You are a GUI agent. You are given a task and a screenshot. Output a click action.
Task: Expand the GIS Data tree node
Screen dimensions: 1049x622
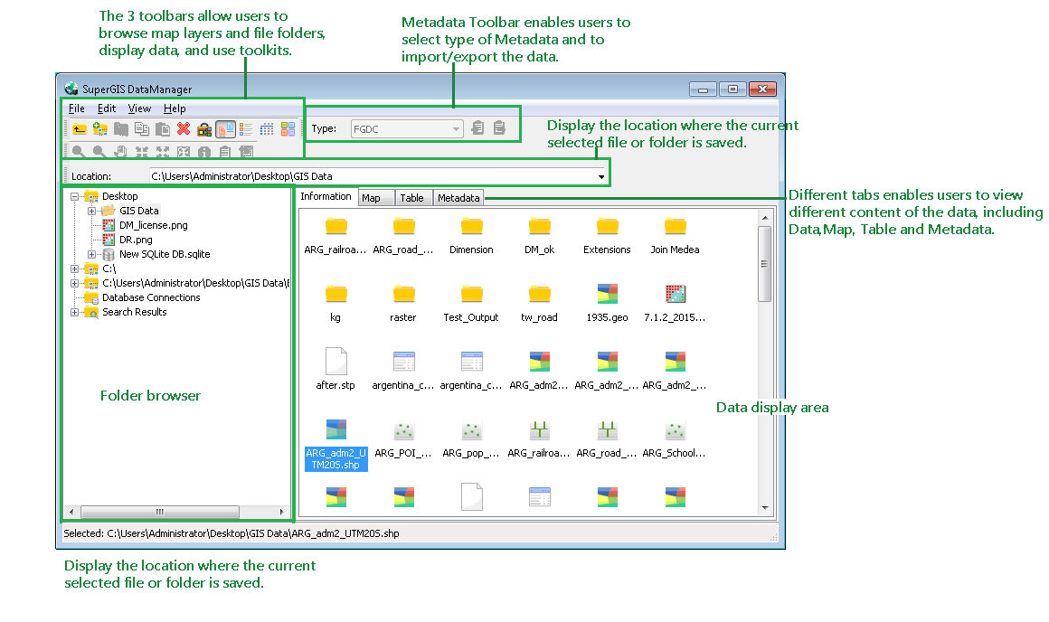click(91, 212)
